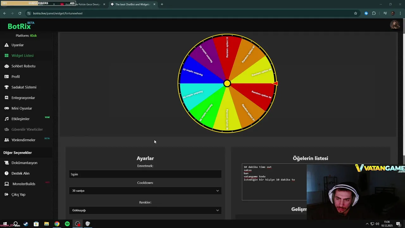Click the Destek Alın question mark icon

(x=6, y=173)
